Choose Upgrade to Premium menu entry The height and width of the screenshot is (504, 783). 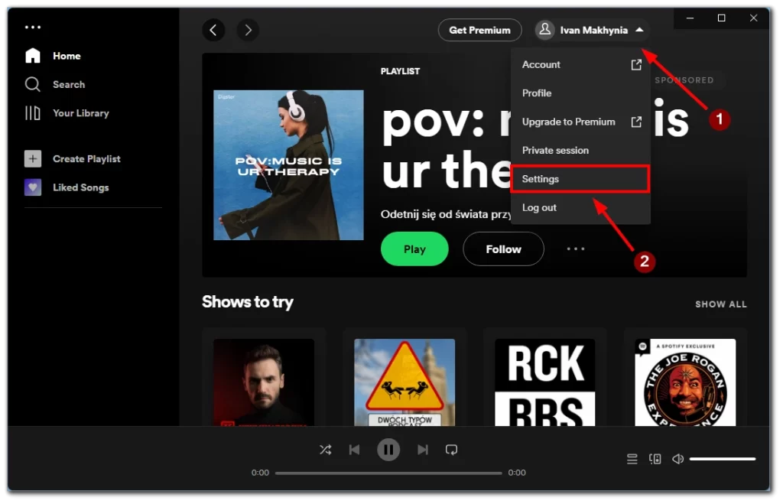[x=581, y=122]
